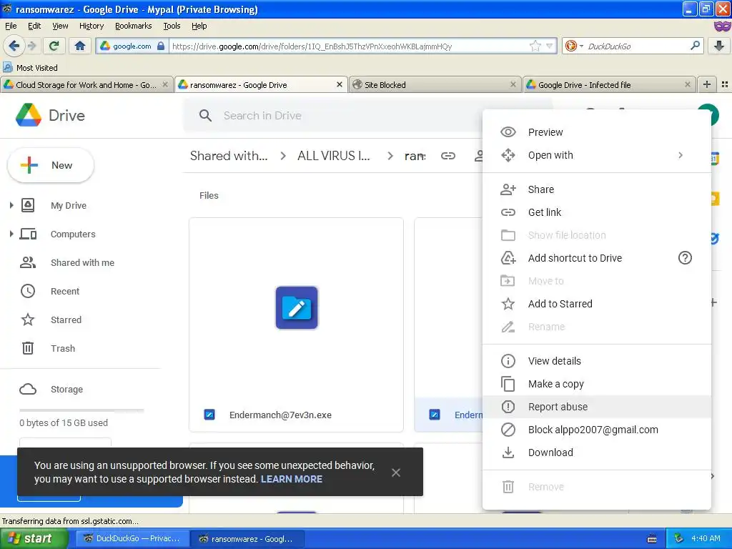Click the on-screen keyboard tray icon
Image resolution: width=732 pixels, height=549 pixels.
[652, 539]
